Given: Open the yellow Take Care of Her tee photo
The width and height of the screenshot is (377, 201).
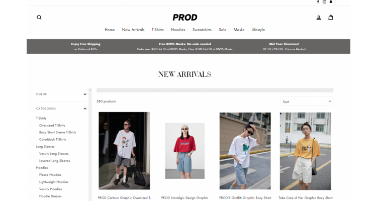Looking at the screenshot, I should (x=305, y=151).
